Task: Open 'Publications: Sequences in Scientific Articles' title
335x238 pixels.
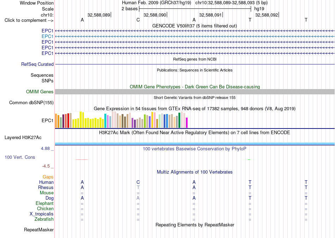Action: pos(195,70)
